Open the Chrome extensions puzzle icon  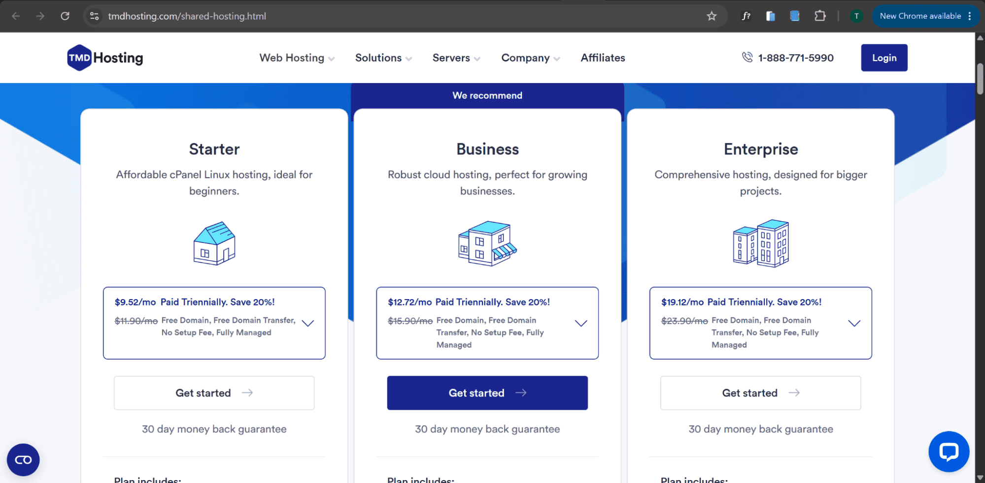(x=820, y=16)
